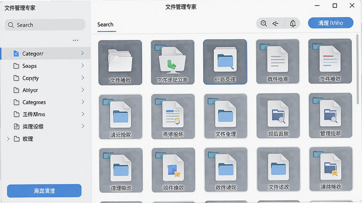Switch to the Search tab
Viewport: 362px width, 203px height.
pyautogui.click(x=105, y=25)
